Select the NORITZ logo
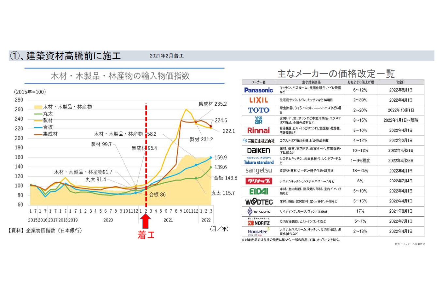This screenshot has width=437, height=289. pos(259,221)
